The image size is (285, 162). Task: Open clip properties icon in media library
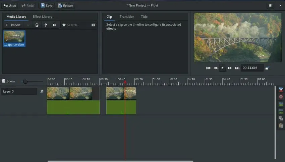pyautogui.click(x=37, y=25)
